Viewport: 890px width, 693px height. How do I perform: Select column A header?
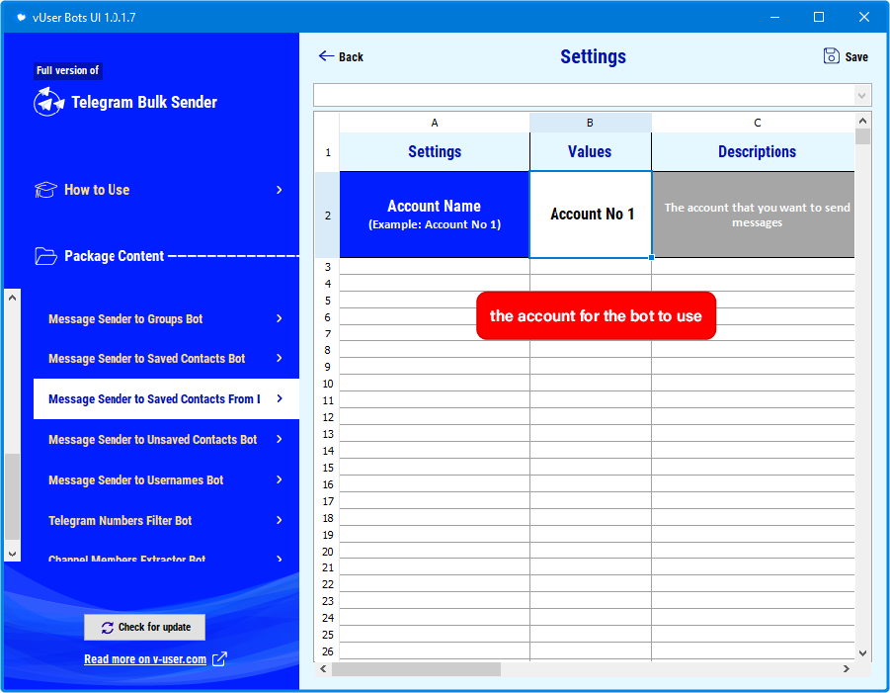click(435, 123)
